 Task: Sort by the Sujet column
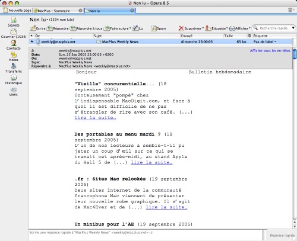click(137, 36)
